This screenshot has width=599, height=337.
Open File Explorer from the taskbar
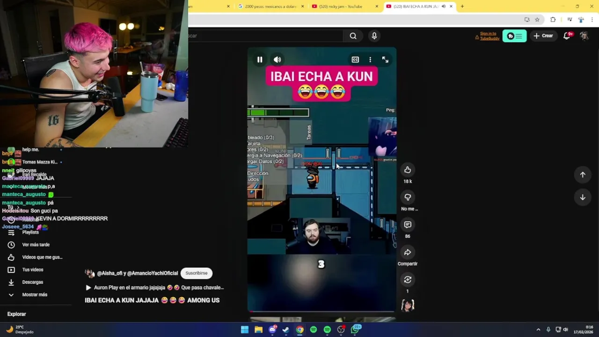click(x=258, y=330)
